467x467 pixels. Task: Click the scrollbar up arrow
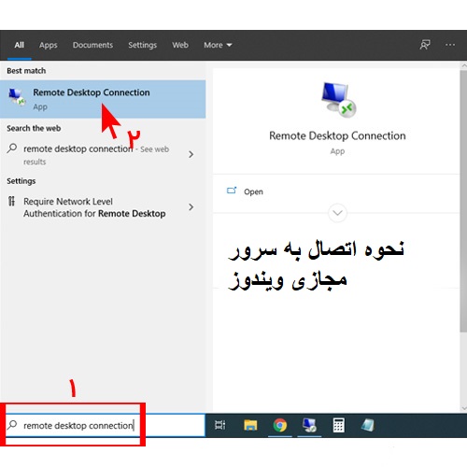tap(464, 65)
